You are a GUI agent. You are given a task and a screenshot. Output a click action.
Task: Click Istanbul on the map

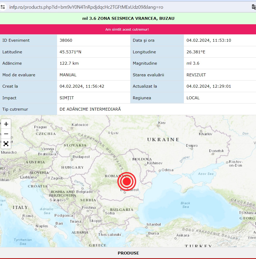[153, 224]
